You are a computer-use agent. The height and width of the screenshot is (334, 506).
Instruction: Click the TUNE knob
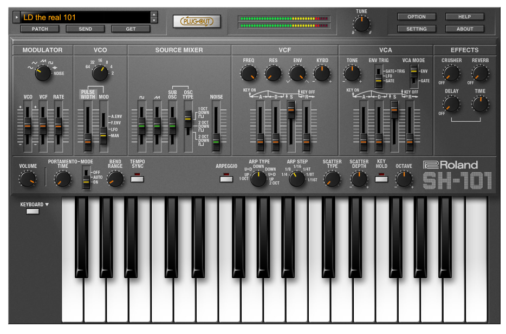[x=361, y=24]
